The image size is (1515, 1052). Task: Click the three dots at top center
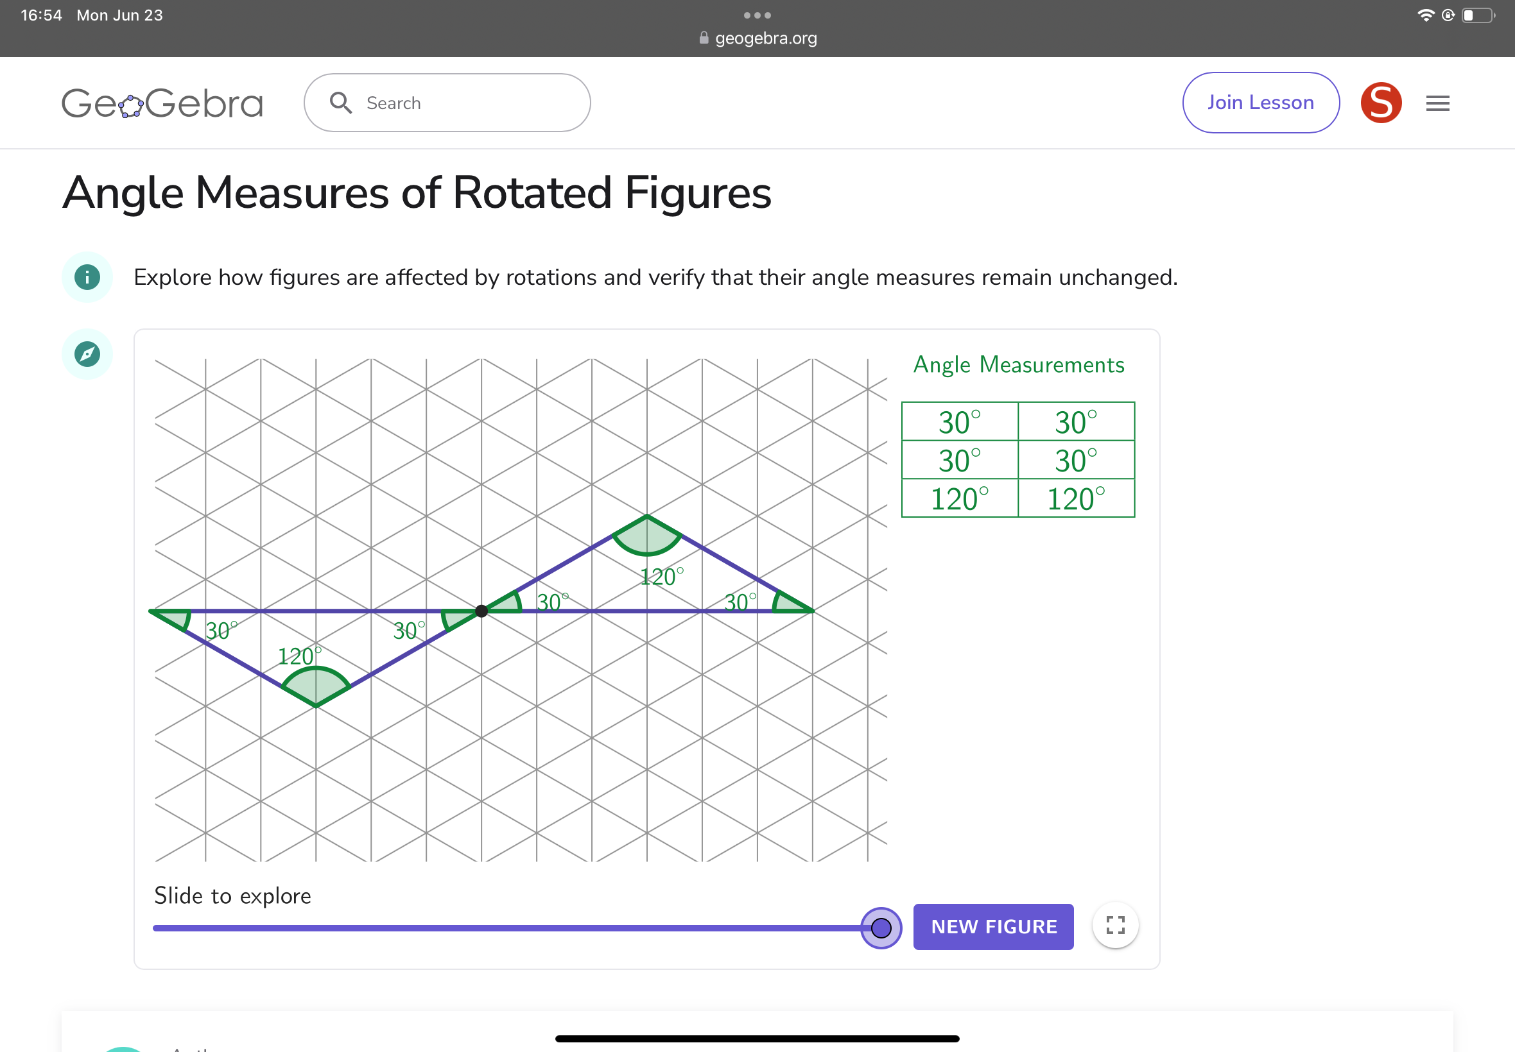(x=756, y=15)
